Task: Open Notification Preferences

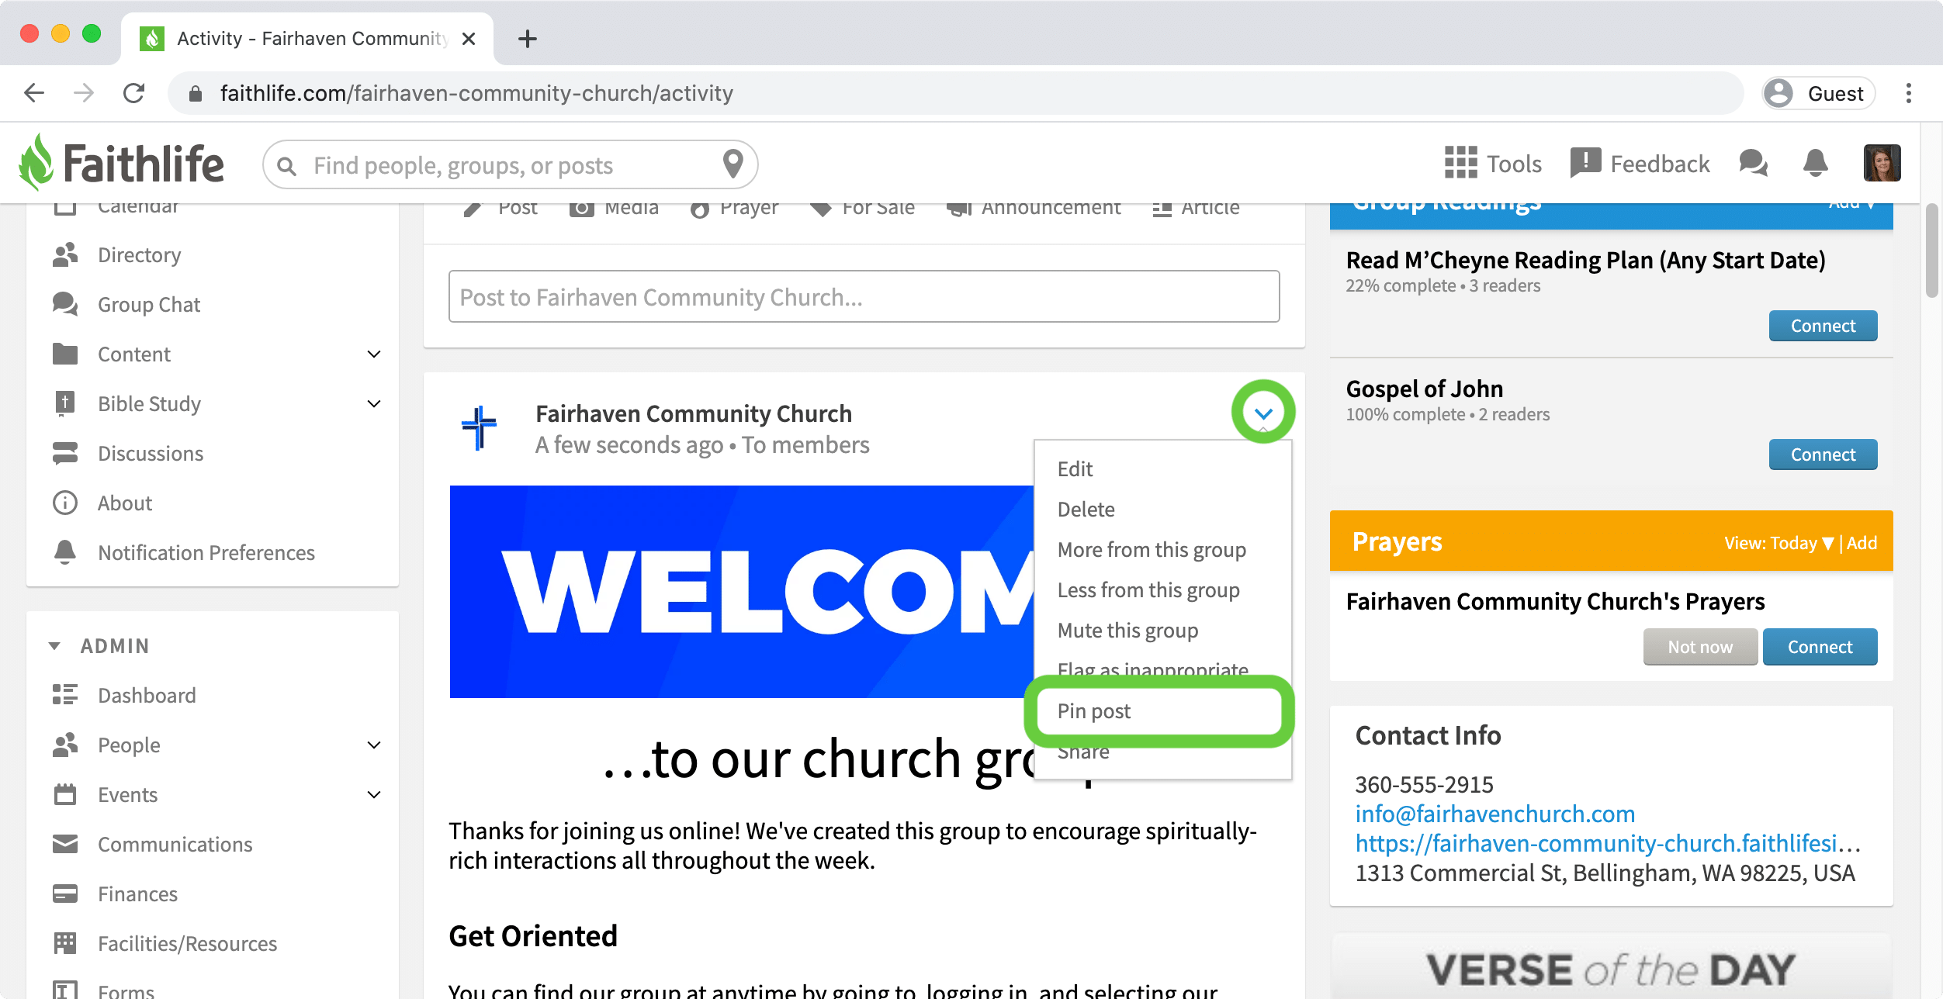Action: coord(206,552)
